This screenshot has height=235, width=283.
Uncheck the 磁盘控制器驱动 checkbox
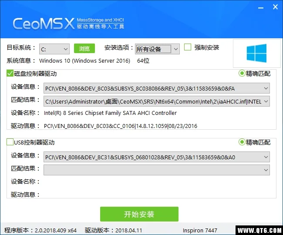click(x=10, y=73)
